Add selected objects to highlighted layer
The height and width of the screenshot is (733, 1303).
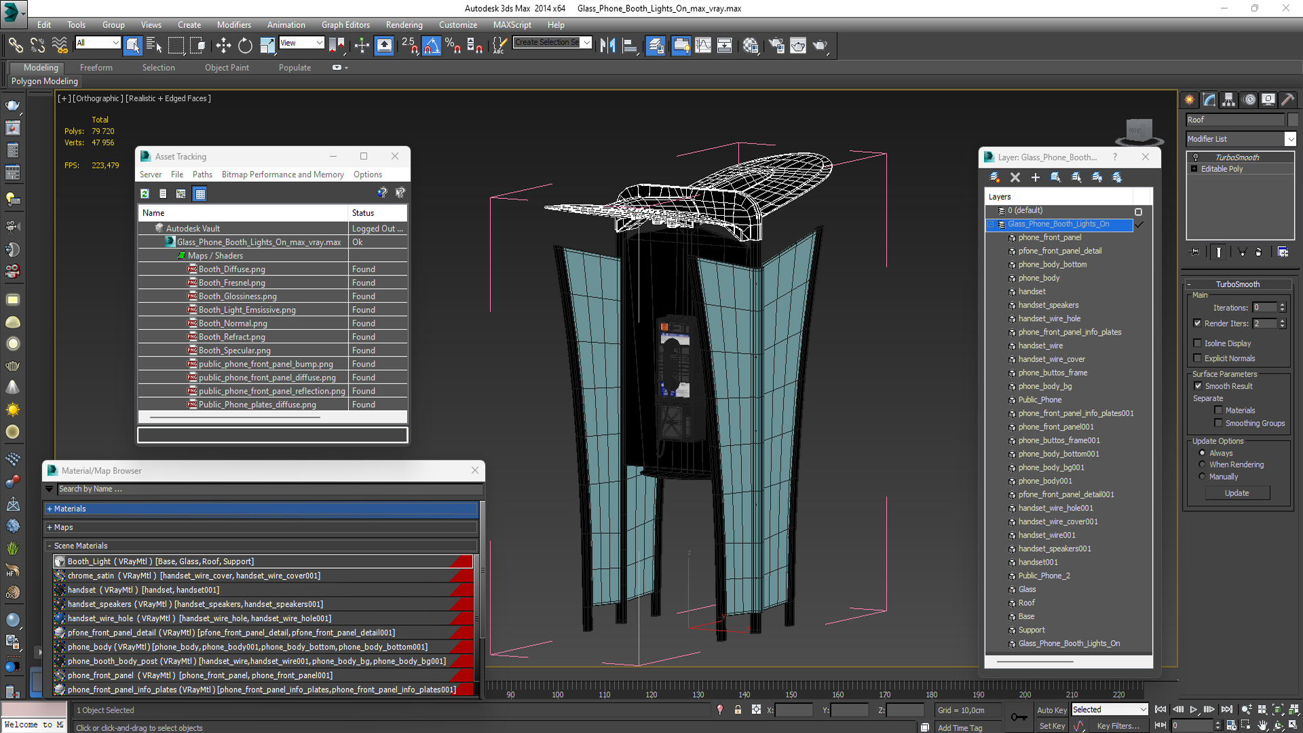coord(1036,177)
